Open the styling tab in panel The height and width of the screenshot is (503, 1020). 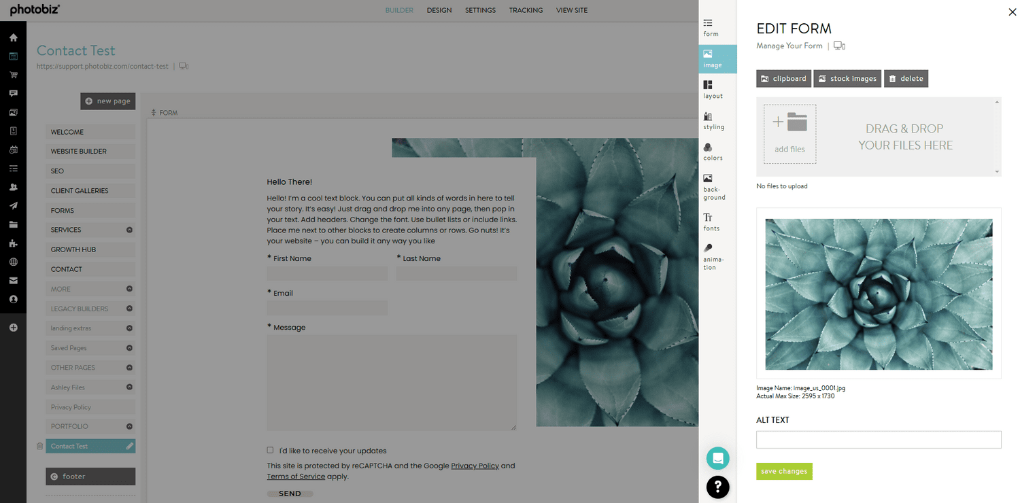pos(713,121)
